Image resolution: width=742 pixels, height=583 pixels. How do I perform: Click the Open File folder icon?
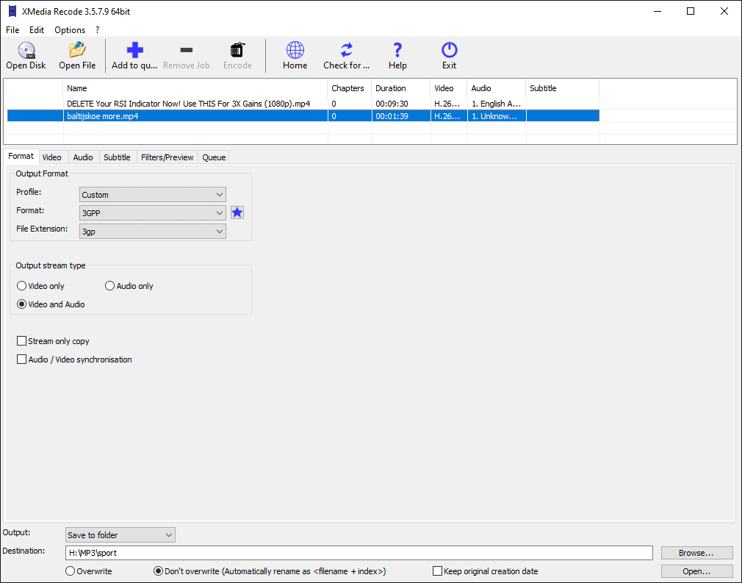pos(77,51)
